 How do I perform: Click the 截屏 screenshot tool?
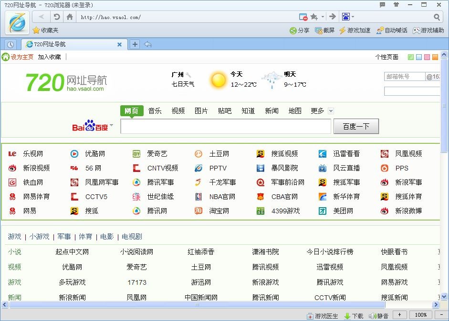(325, 30)
